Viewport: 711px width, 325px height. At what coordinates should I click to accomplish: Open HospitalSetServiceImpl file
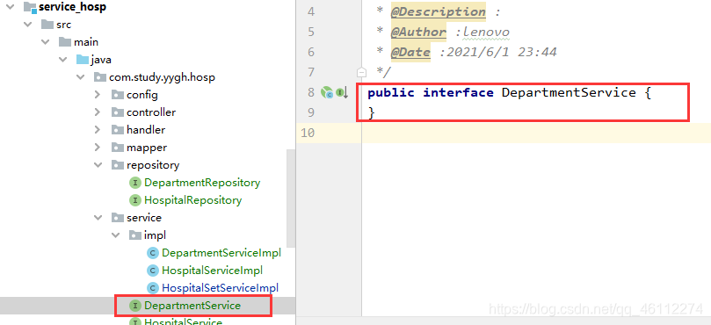coord(220,288)
